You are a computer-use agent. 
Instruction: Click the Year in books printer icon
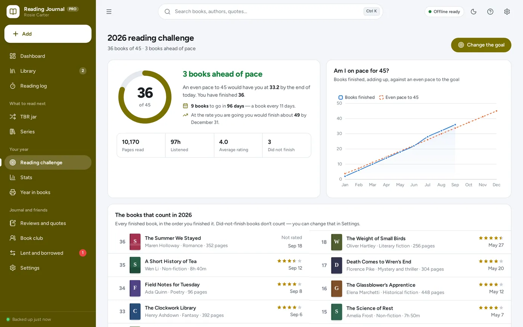13,192
